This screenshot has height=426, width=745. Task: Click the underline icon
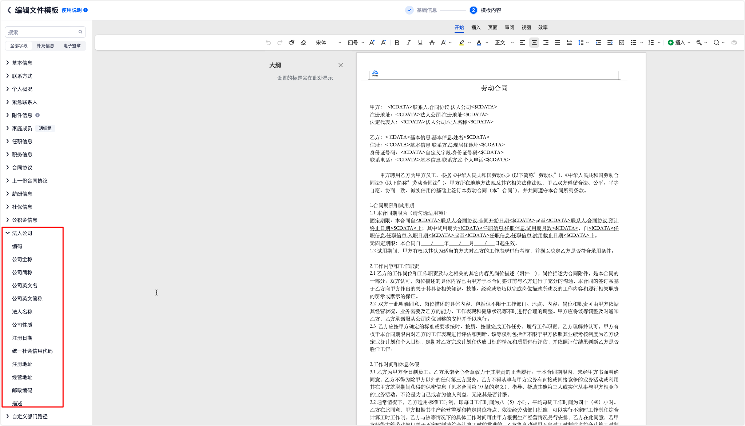420,43
